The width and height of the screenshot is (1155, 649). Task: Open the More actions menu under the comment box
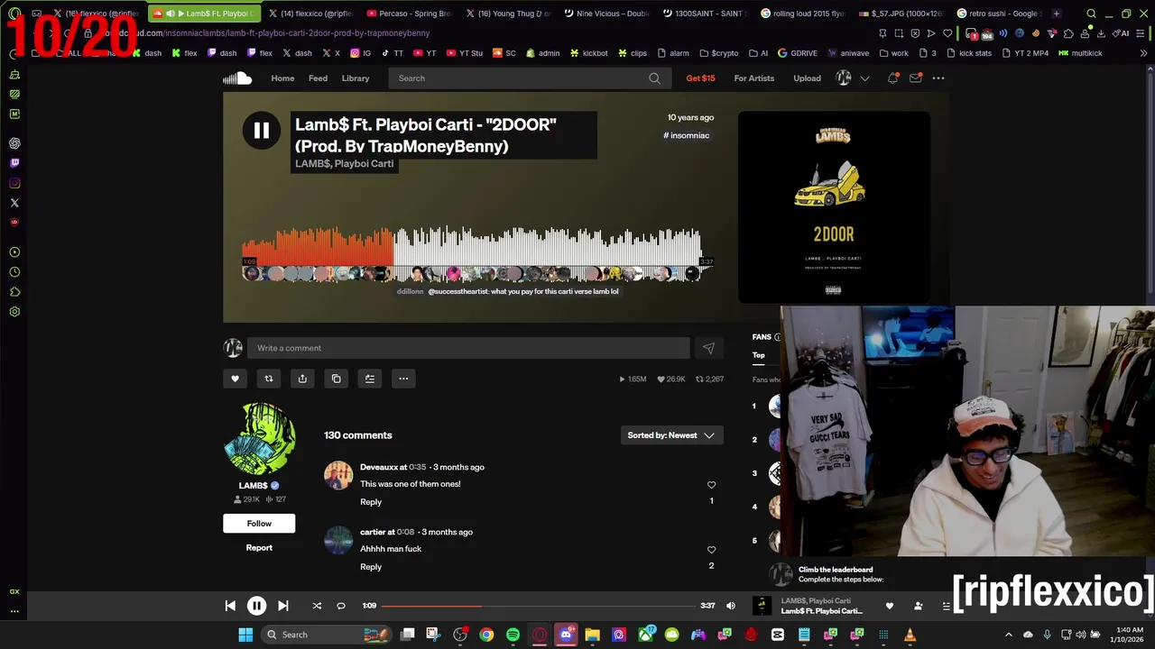coord(403,379)
